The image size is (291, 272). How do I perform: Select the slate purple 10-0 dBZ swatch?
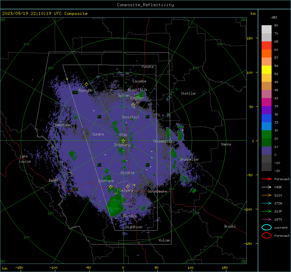(266, 151)
